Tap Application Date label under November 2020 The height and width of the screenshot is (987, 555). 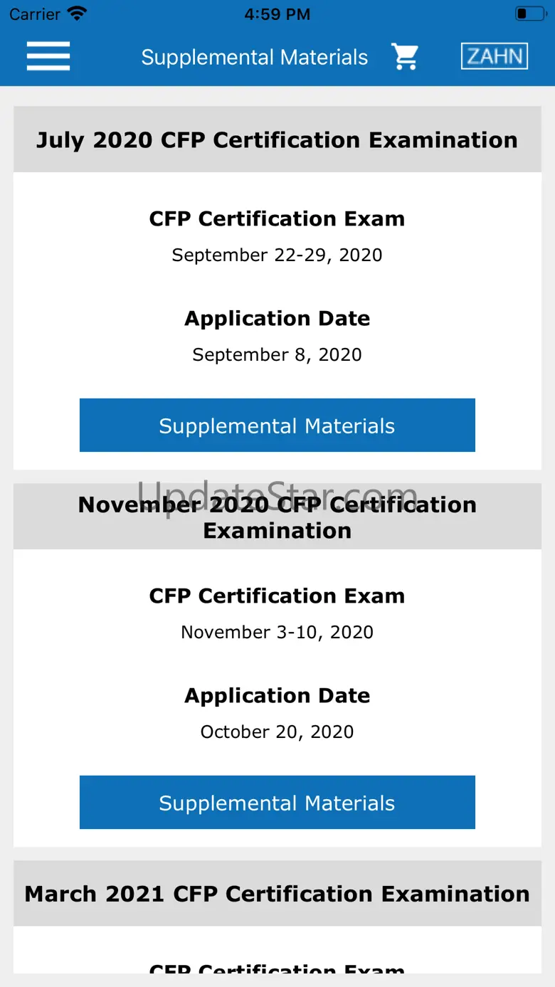[x=277, y=695]
